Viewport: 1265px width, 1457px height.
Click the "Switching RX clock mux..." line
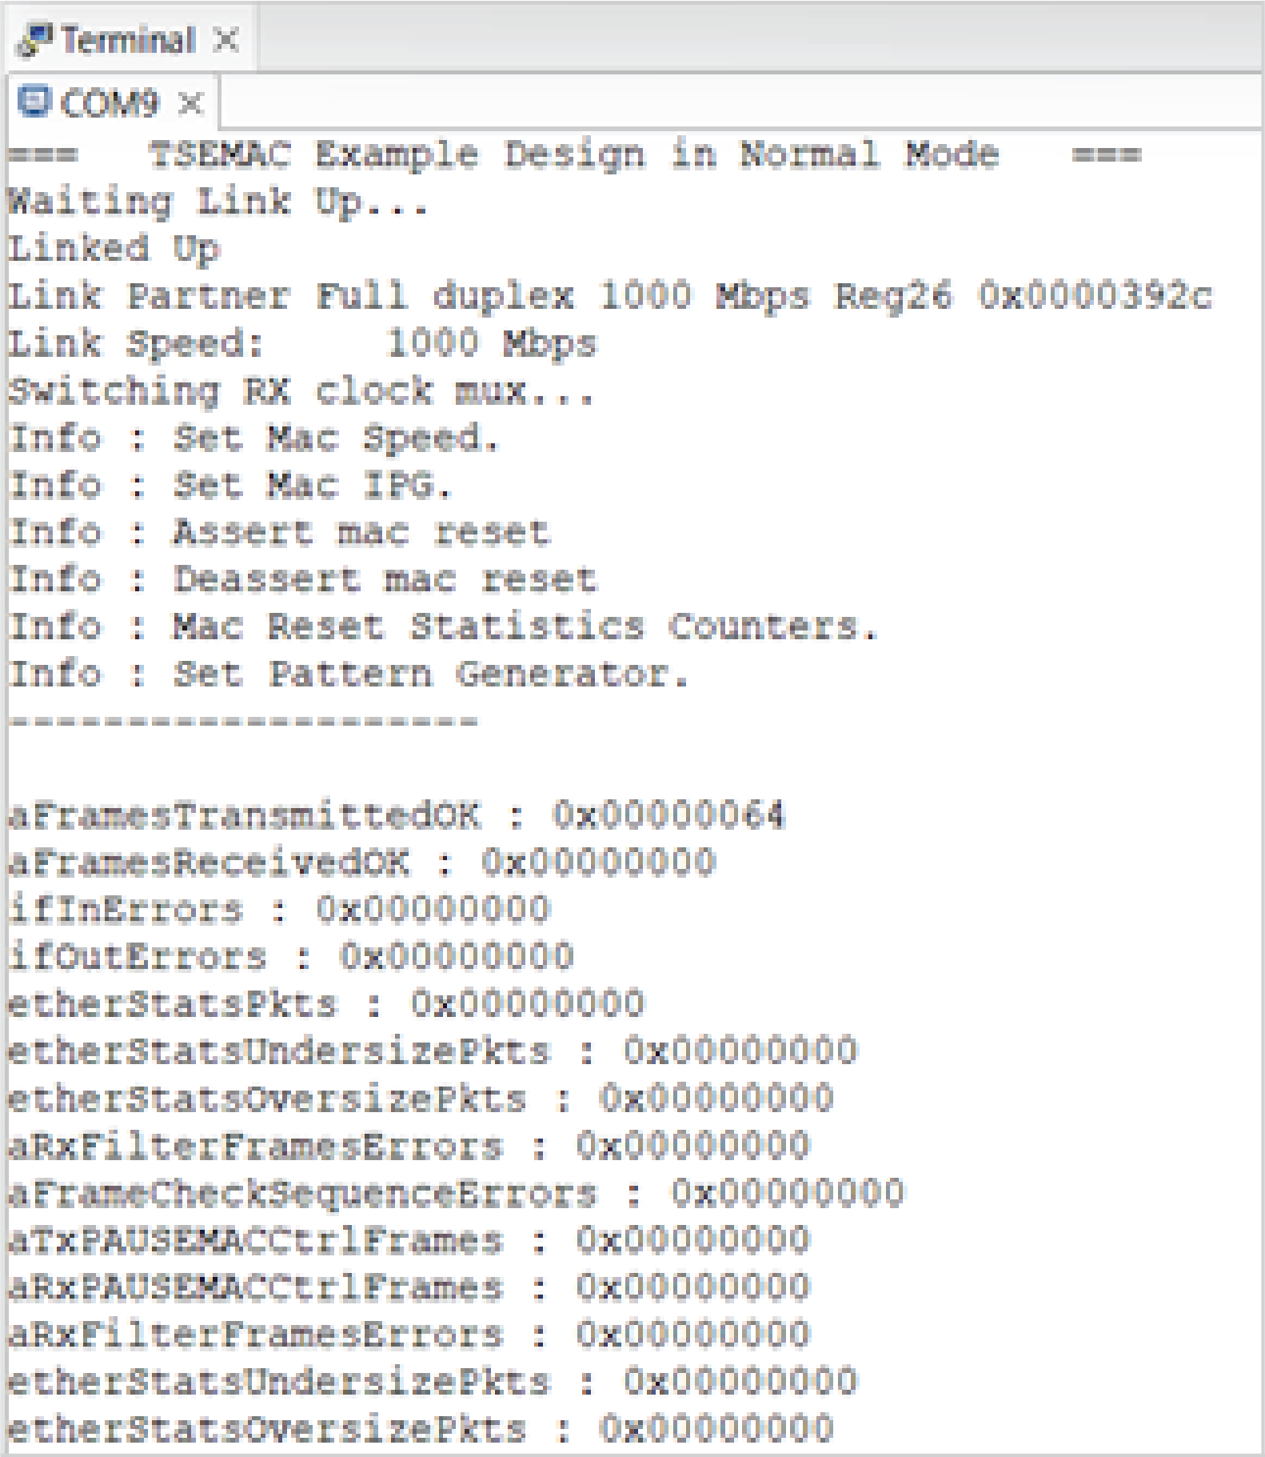[301, 391]
